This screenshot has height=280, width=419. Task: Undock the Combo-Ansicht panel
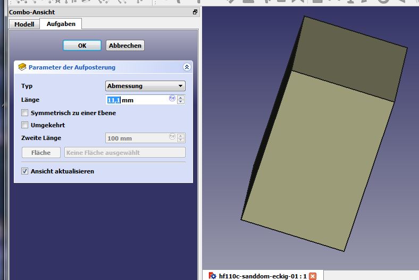pyautogui.click(x=195, y=12)
